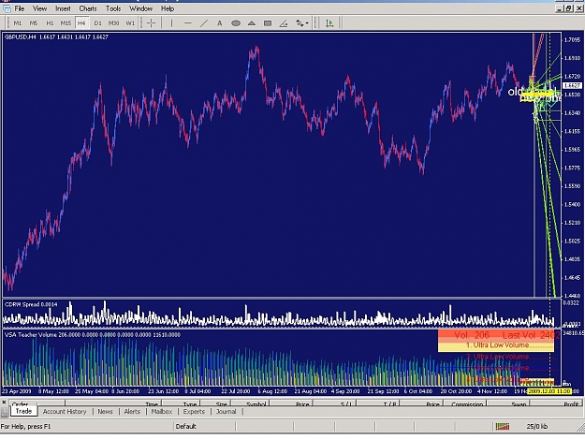The image size is (585, 439).
Task: Click the Profit column header
Action: coord(557,403)
